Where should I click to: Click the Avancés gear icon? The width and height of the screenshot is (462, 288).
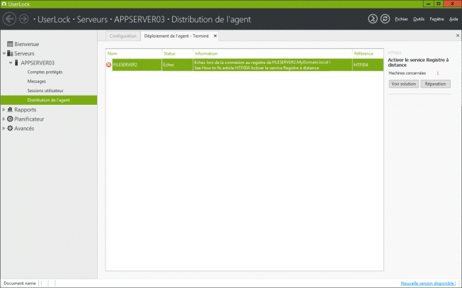[10, 129]
